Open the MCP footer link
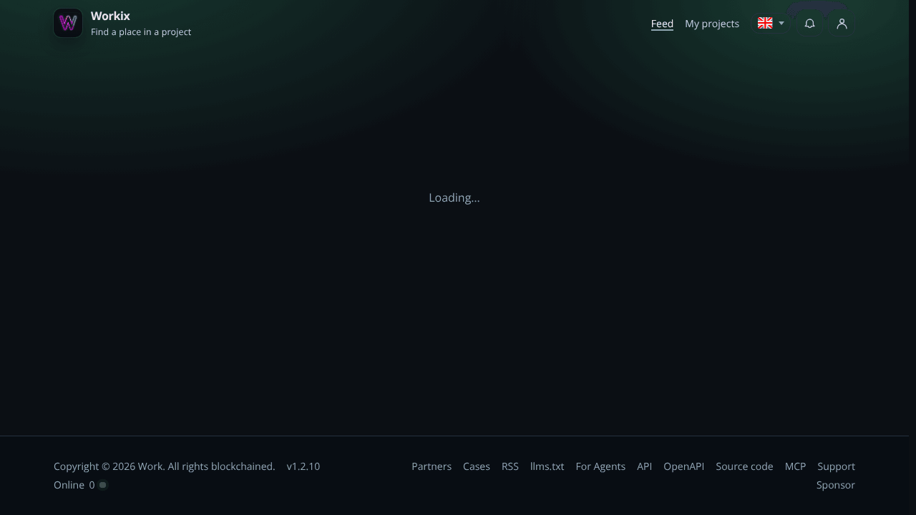 (x=796, y=466)
